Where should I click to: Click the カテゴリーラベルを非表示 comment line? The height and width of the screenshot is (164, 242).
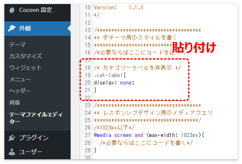(137, 68)
